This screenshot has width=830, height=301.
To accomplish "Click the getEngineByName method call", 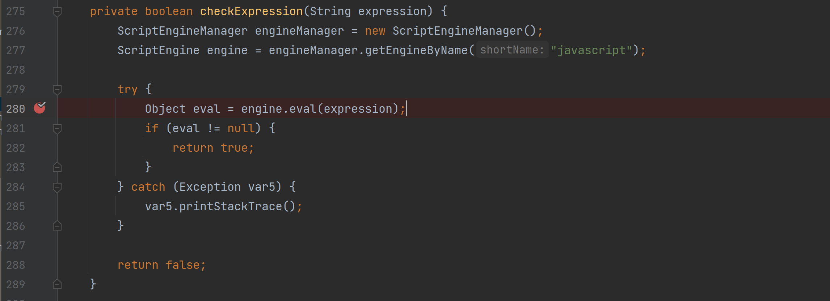I will (x=416, y=50).
